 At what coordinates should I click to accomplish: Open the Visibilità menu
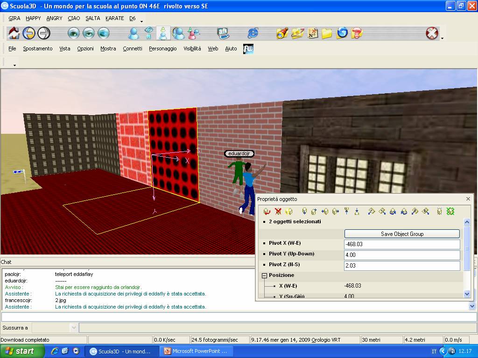pyautogui.click(x=192, y=48)
